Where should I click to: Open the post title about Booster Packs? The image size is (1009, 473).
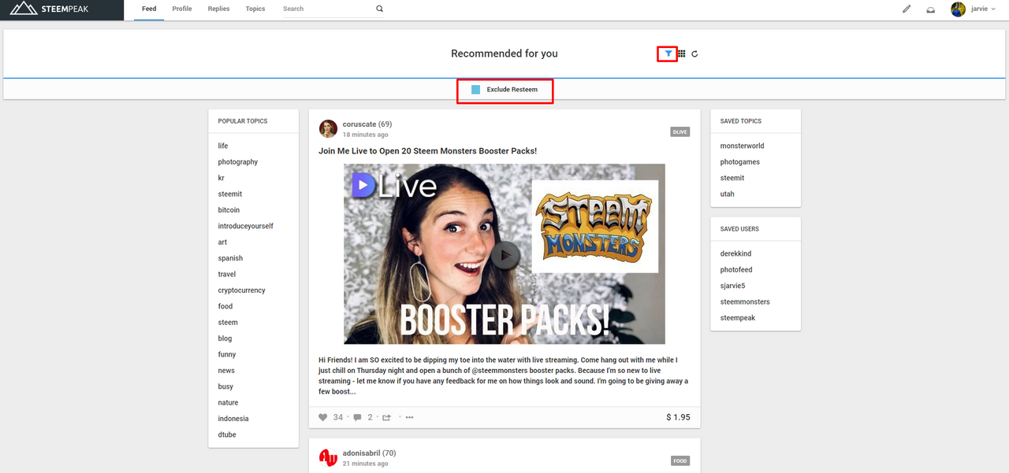(427, 151)
